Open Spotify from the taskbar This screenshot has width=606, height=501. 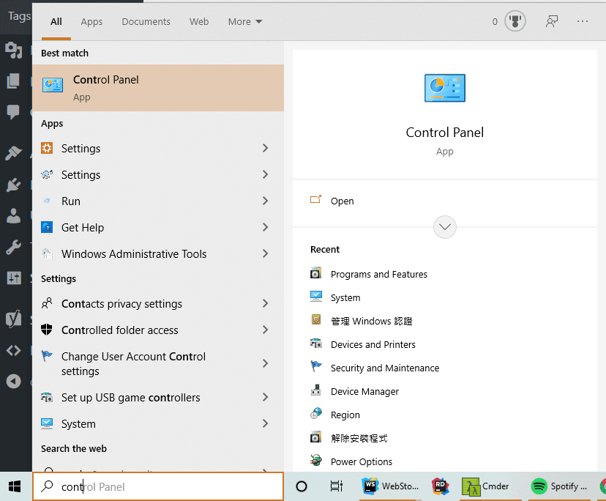(x=559, y=486)
